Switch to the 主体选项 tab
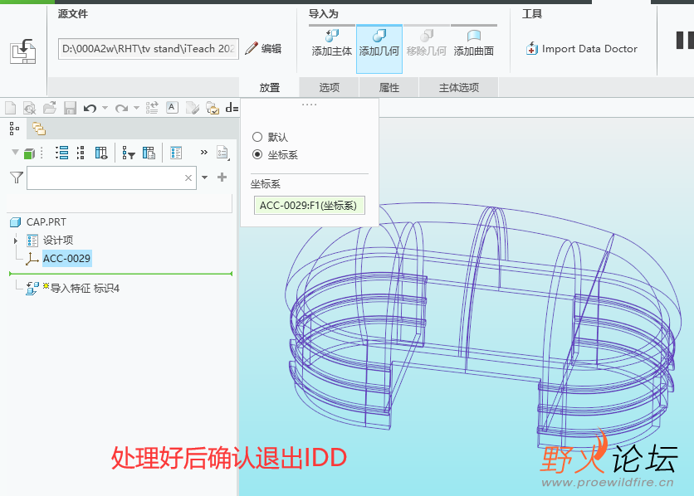The width and height of the screenshot is (694, 496). [x=459, y=88]
